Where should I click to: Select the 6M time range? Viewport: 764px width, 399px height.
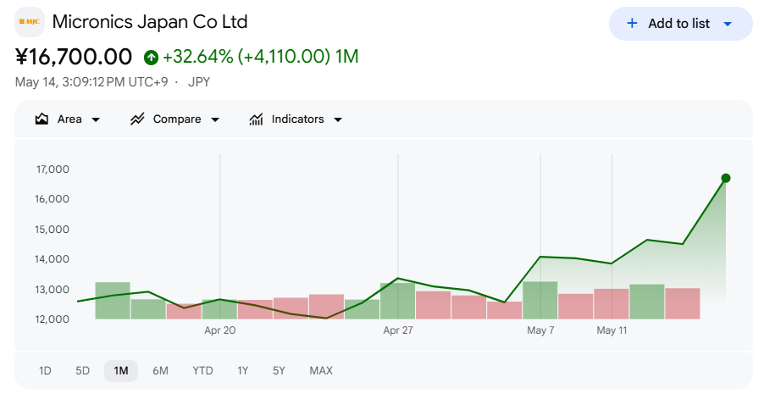[x=160, y=371]
